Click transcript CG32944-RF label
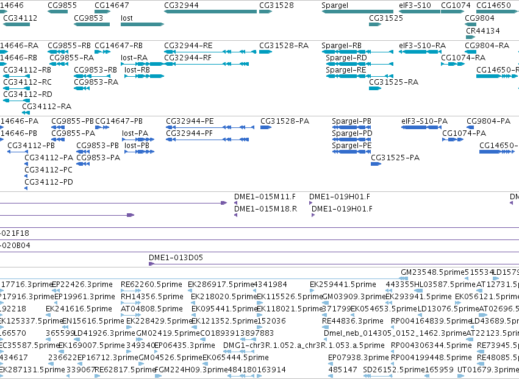The width and height of the screenshot is (519, 379). click(188, 57)
